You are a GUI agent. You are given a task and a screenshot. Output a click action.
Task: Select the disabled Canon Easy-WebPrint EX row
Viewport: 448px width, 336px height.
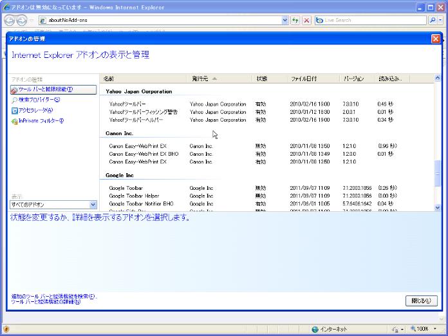coord(266,146)
